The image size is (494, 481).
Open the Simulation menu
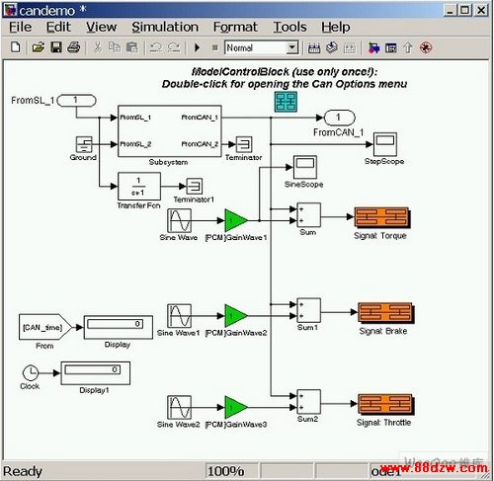[x=165, y=27]
